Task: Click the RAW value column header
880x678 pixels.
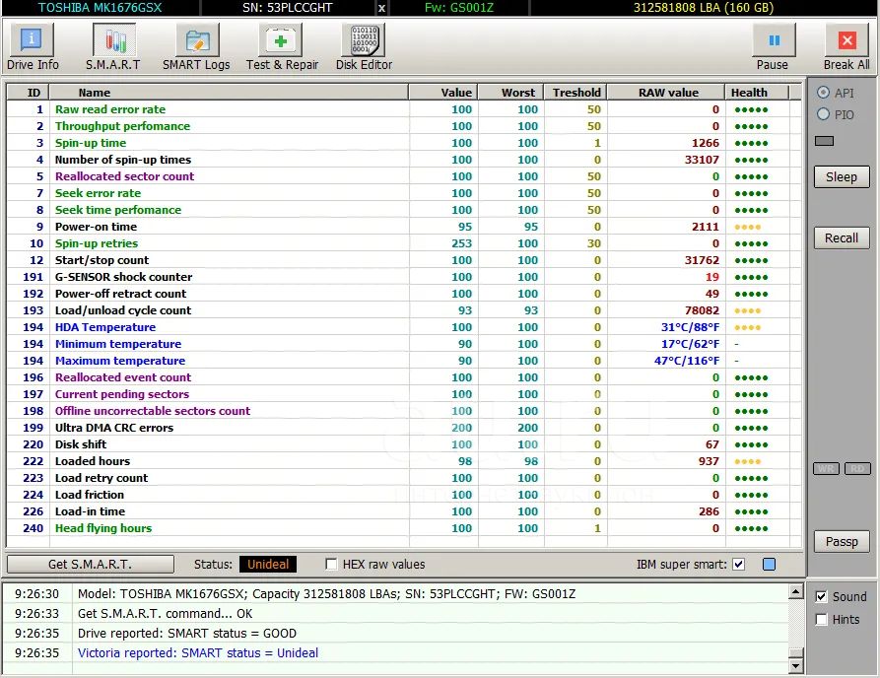Action: [666, 93]
